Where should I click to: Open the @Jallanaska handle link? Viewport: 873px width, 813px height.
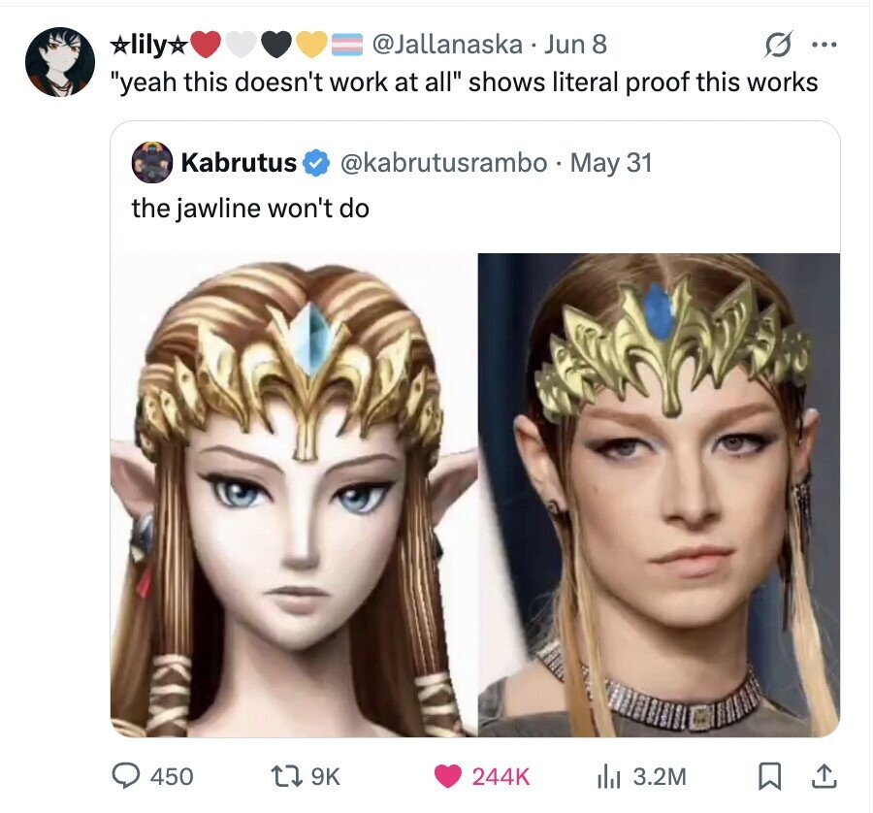(446, 45)
